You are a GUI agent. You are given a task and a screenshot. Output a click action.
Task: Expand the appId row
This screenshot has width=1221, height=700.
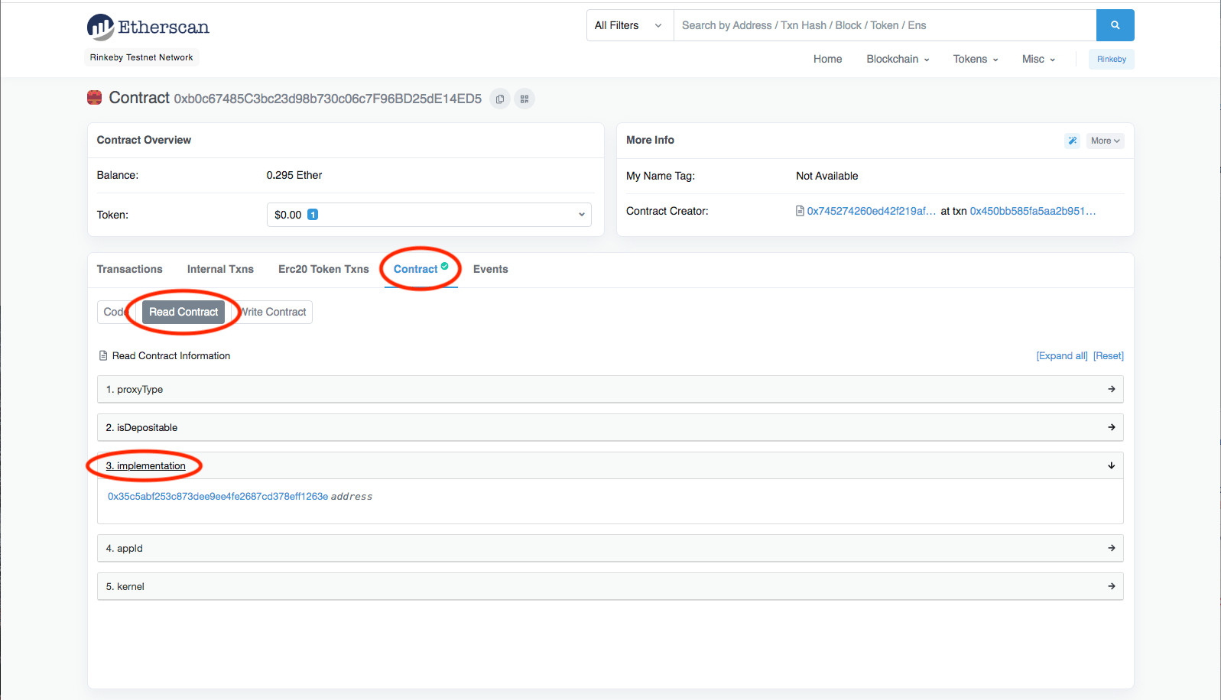[610, 548]
